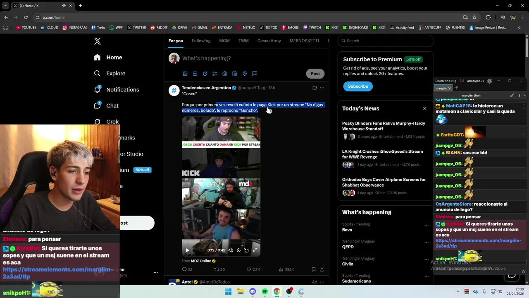Viewport: 529px width, 298px height.
Task: Open more options for Sudamericano trend
Action: pos(427,277)
